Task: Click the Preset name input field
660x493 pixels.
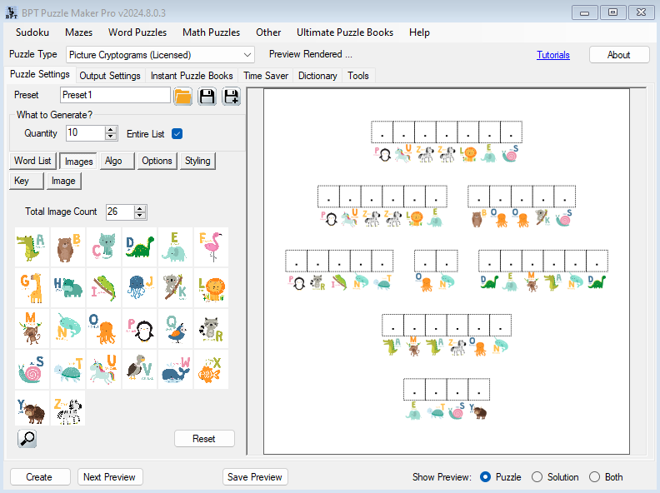Action: coord(115,95)
